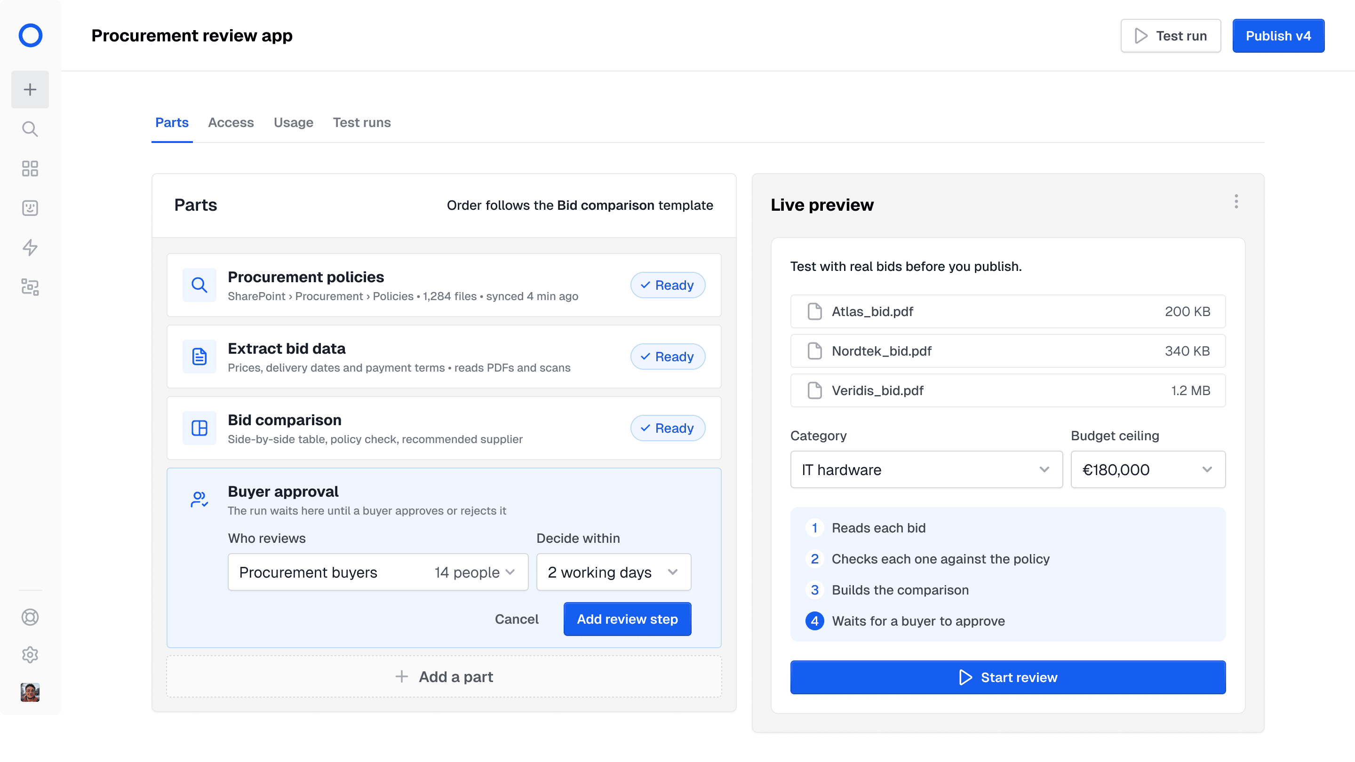
Task: Open the workflow diagram icon in sidebar
Action: (30, 287)
